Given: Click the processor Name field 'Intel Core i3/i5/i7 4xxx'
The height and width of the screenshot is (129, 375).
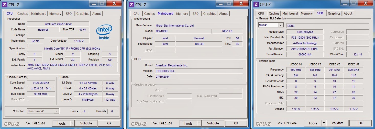Looking at the screenshot, I should pos(58,24).
